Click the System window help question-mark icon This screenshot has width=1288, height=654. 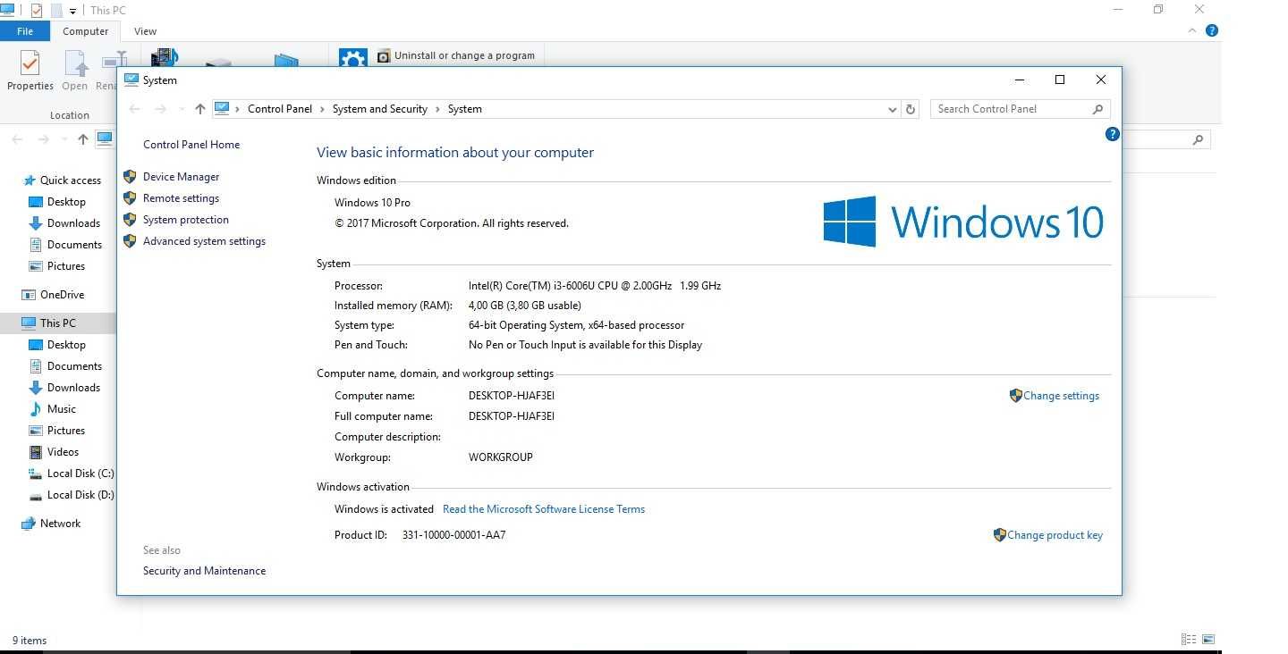(x=1112, y=134)
